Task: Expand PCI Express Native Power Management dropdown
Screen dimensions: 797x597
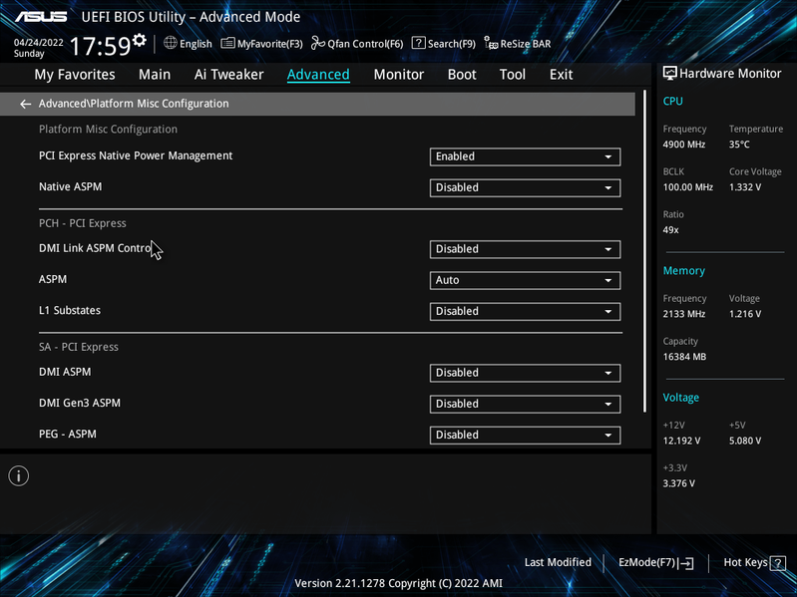Action: pos(525,156)
